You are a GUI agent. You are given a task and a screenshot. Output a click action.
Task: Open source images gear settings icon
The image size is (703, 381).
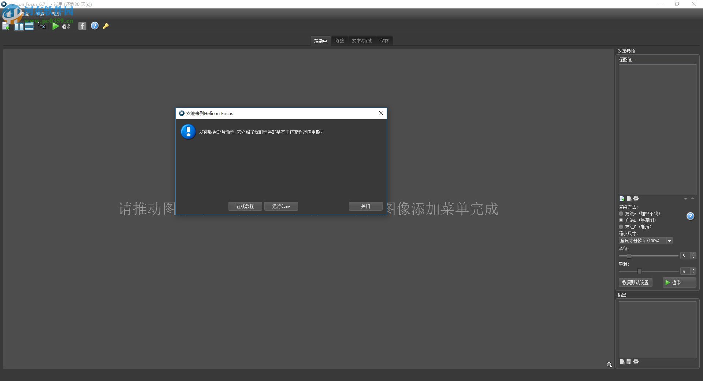[x=636, y=199]
